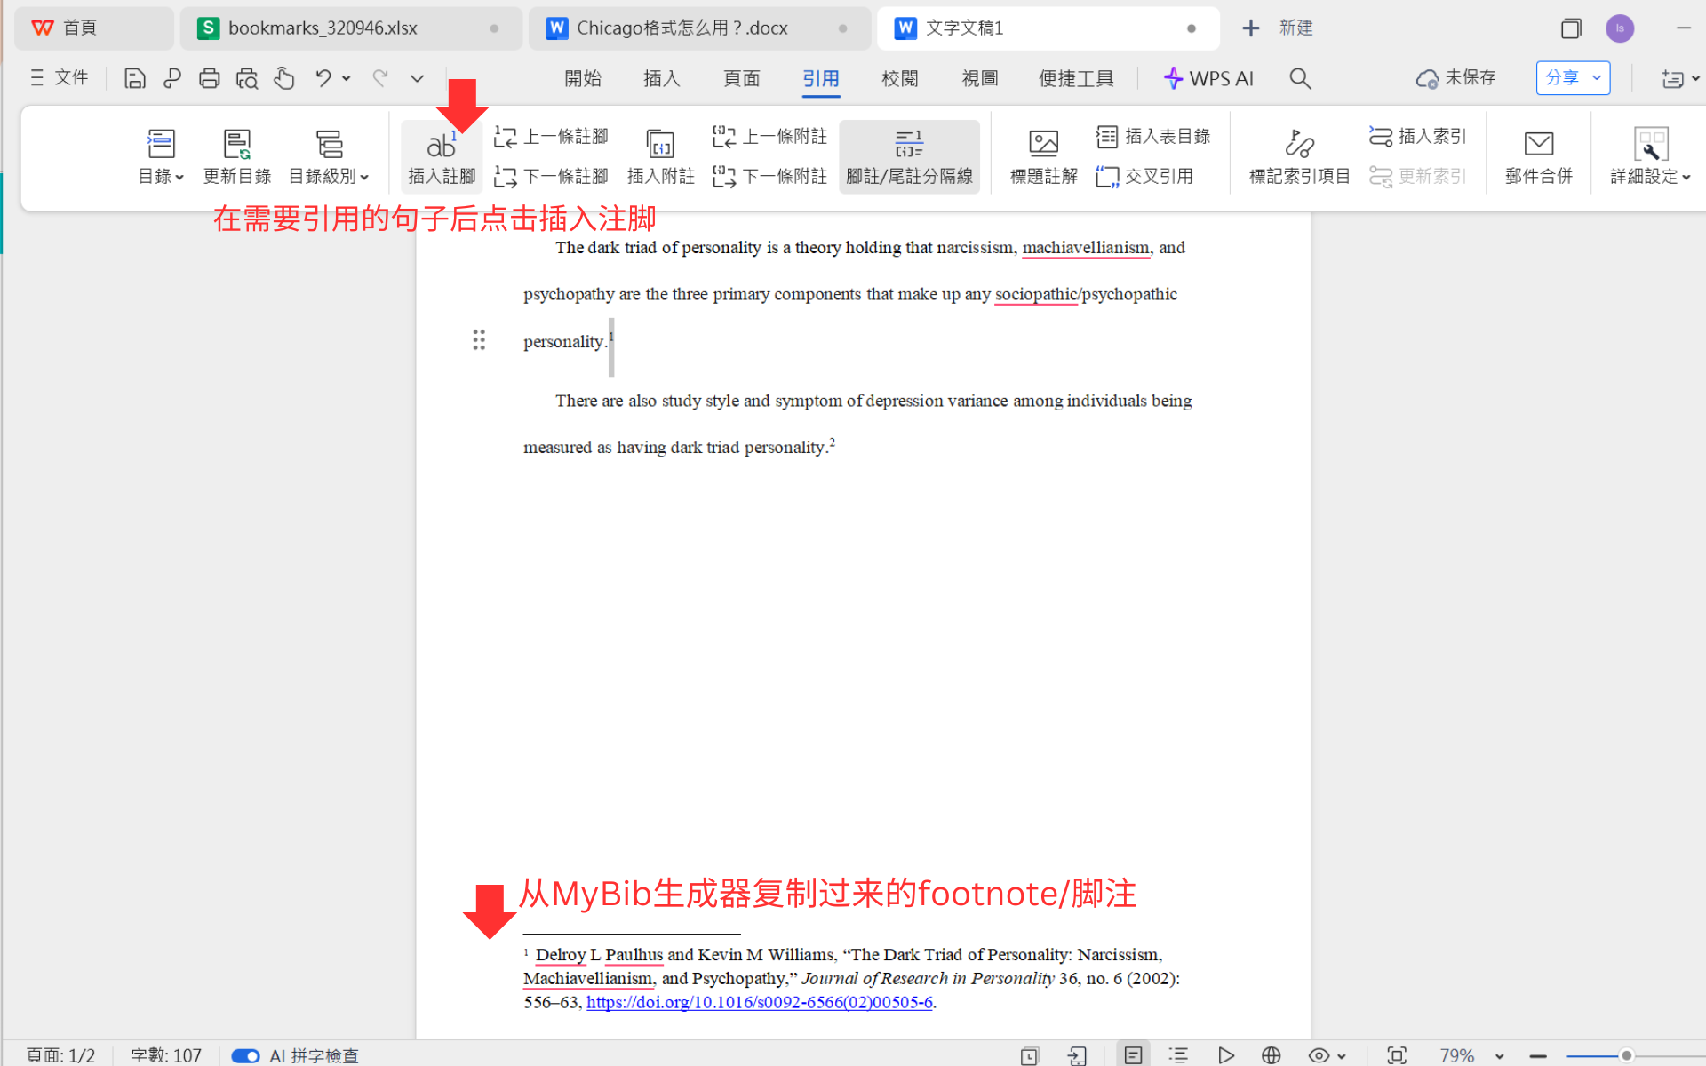Switch to the Insert (插入) ribbon tab
The height and width of the screenshot is (1066, 1706).
pyautogui.click(x=661, y=78)
